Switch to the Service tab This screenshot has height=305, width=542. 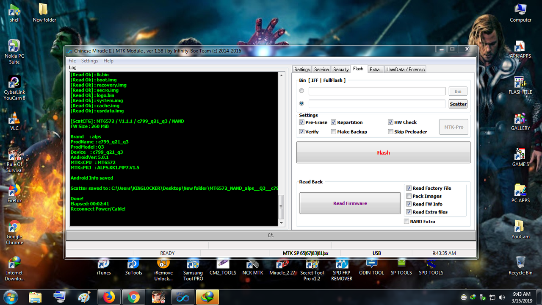(321, 69)
